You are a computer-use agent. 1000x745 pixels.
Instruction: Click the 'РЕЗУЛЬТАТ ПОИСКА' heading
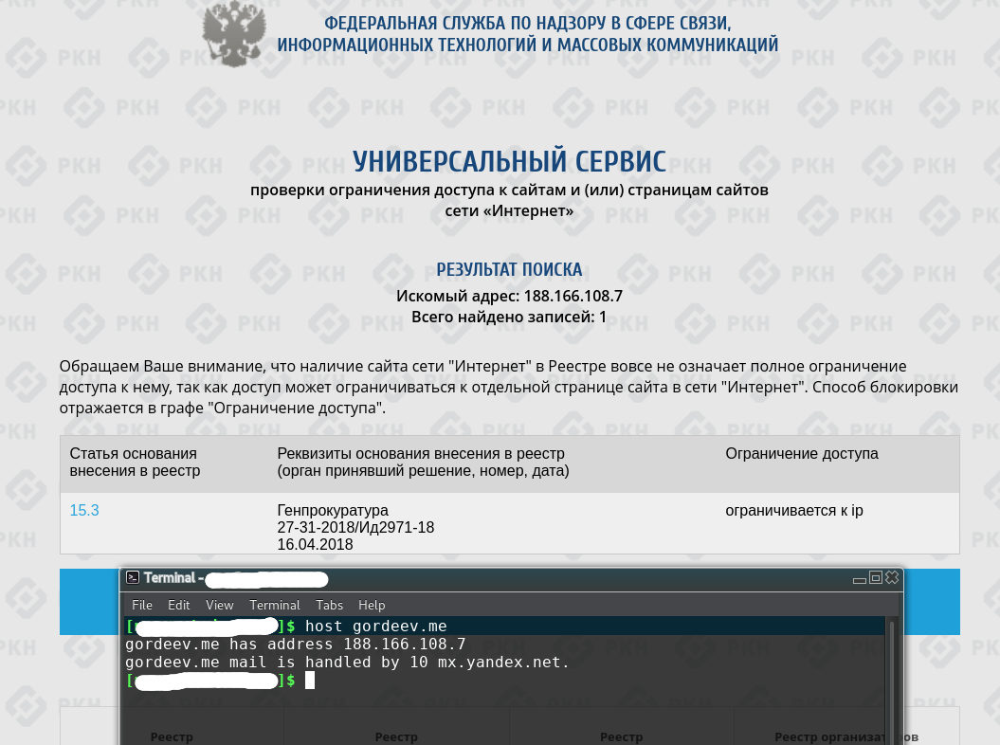509,270
